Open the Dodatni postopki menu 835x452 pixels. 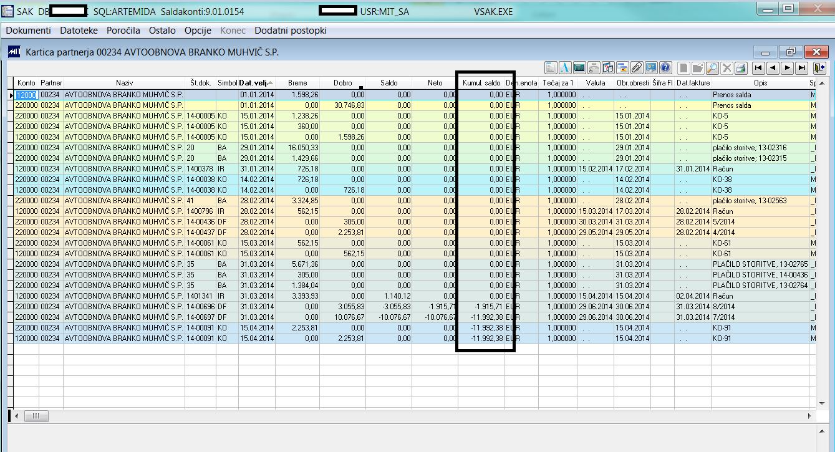[290, 31]
